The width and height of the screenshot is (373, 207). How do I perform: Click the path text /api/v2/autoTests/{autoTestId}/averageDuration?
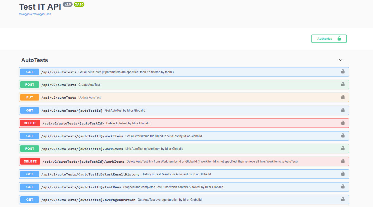coord(88,200)
